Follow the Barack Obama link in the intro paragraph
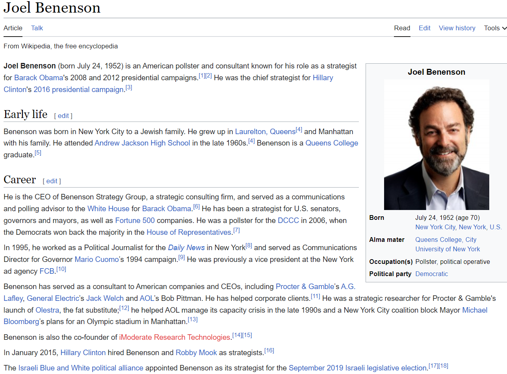 point(39,77)
